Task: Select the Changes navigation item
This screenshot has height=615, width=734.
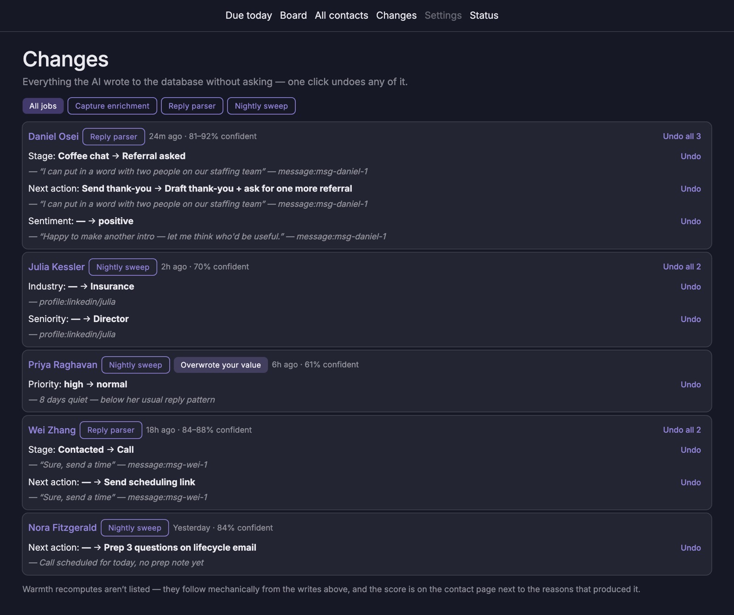Action: pyautogui.click(x=396, y=15)
